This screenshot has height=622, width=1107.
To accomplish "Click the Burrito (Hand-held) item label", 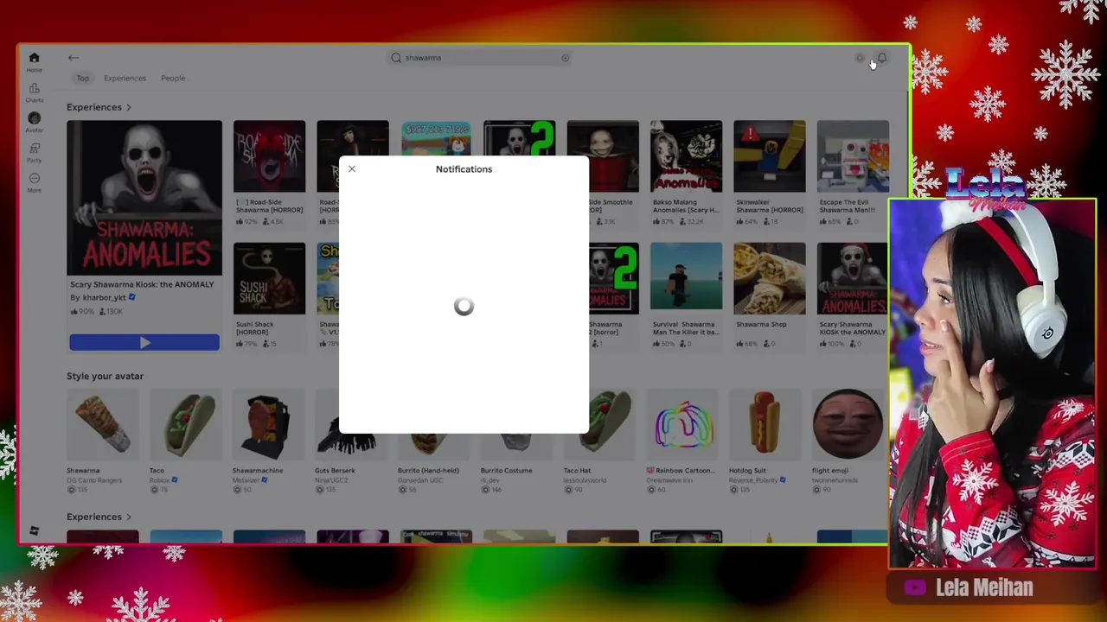I will click(426, 471).
